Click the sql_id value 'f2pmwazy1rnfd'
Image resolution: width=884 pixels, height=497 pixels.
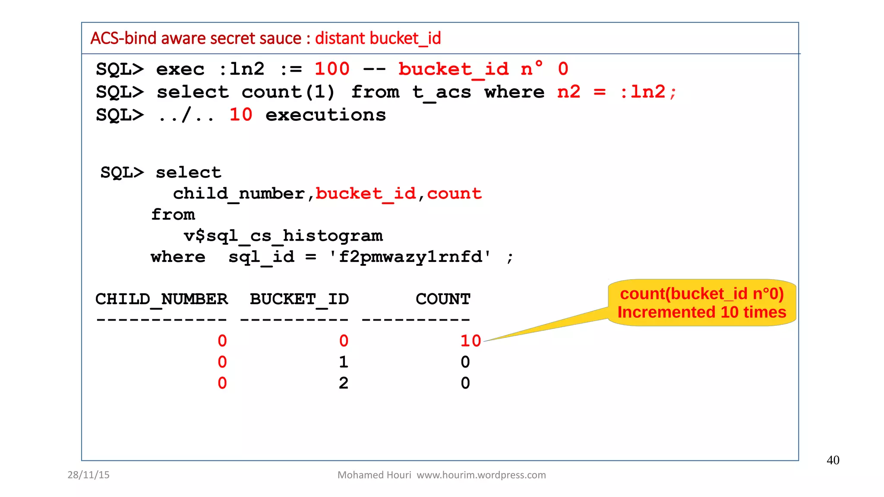(x=410, y=257)
